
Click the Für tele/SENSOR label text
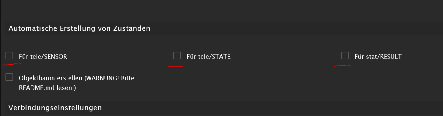tap(43, 56)
